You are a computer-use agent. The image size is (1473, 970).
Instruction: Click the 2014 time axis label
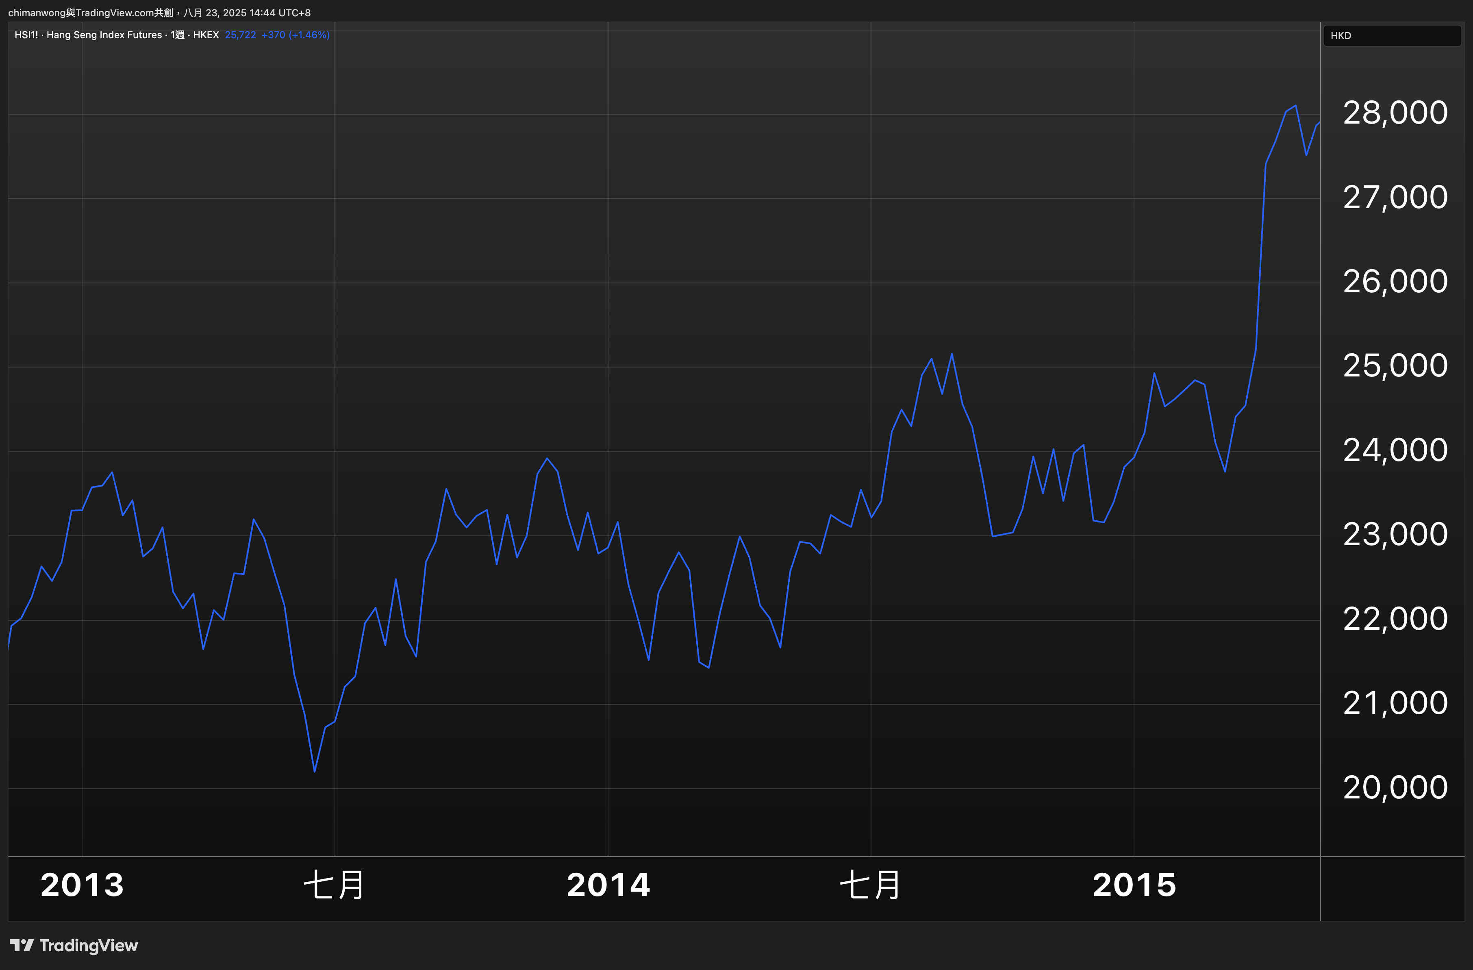click(x=608, y=885)
